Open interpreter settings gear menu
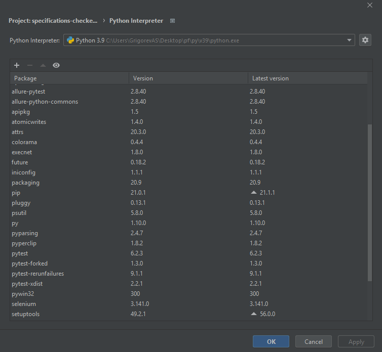This screenshot has width=382, height=352. pyautogui.click(x=365, y=40)
